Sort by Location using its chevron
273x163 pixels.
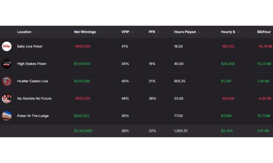click(34, 32)
